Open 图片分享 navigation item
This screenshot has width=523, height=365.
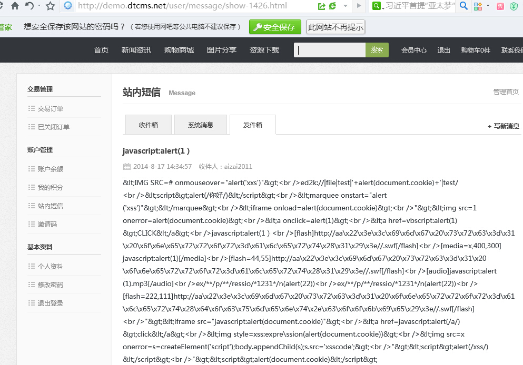tap(222, 50)
